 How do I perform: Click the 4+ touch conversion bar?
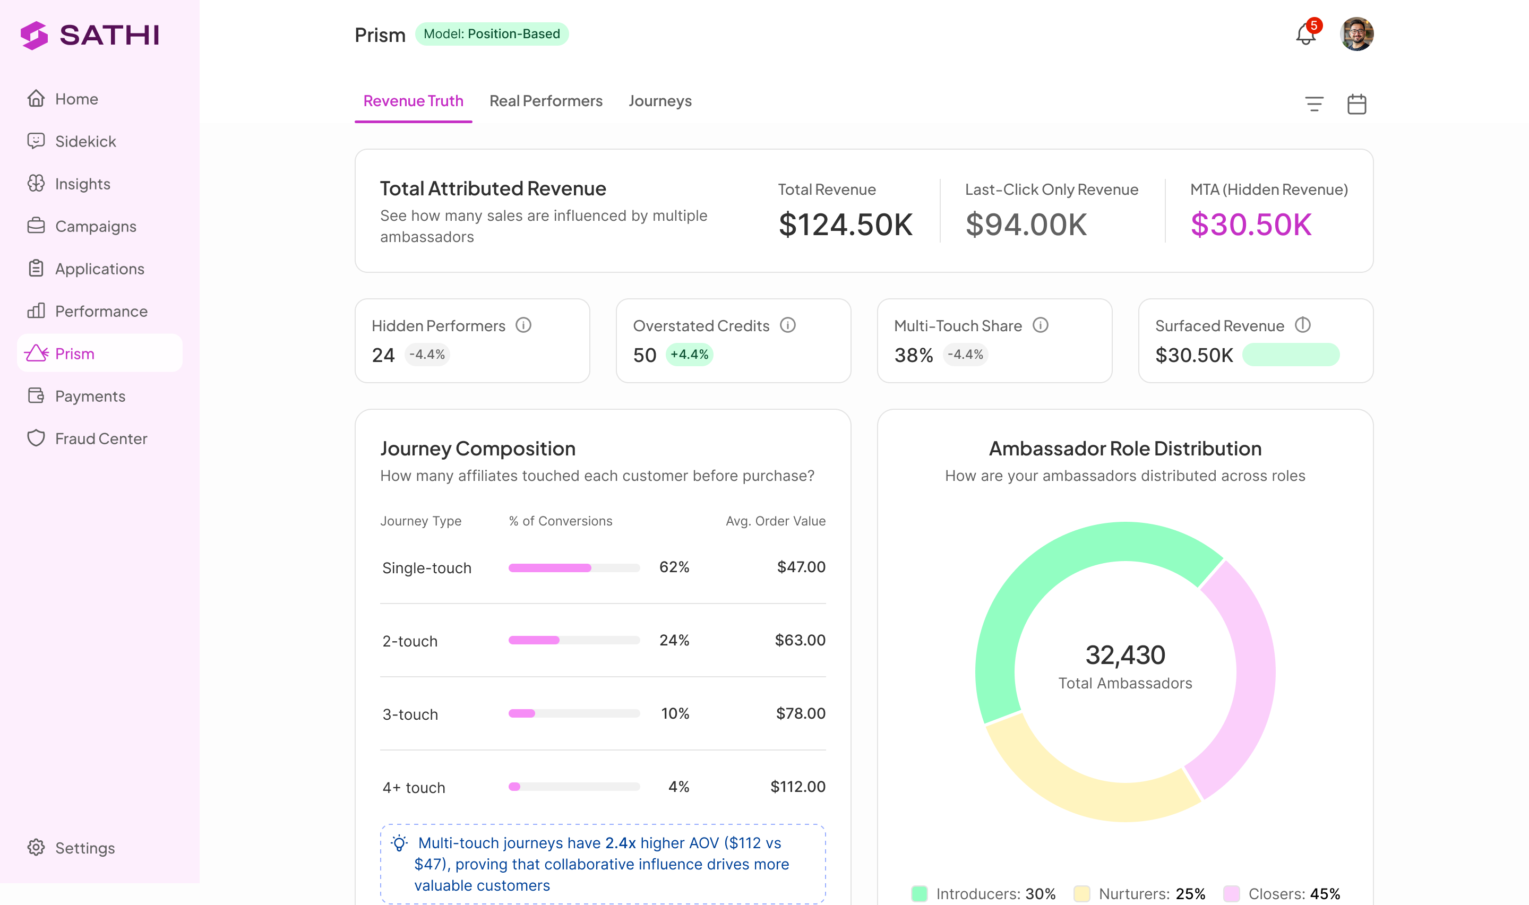click(574, 787)
